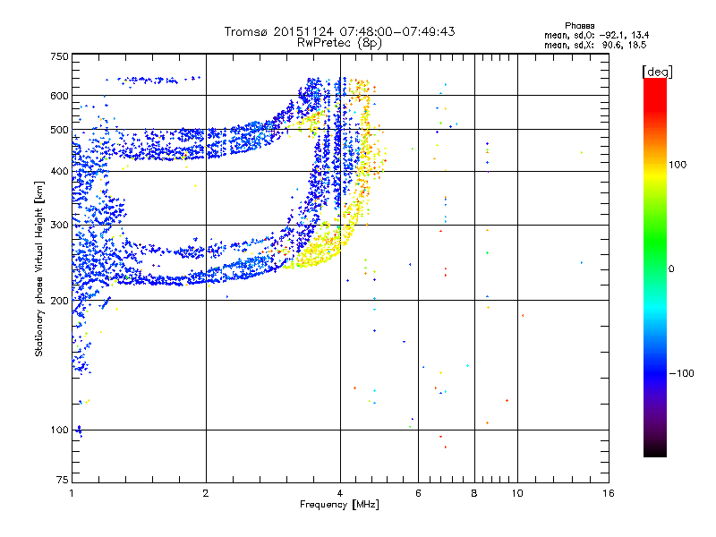The width and height of the screenshot is (716, 537).
Task: Click the colorbar tick label '0'
Action: click(671, 268)
